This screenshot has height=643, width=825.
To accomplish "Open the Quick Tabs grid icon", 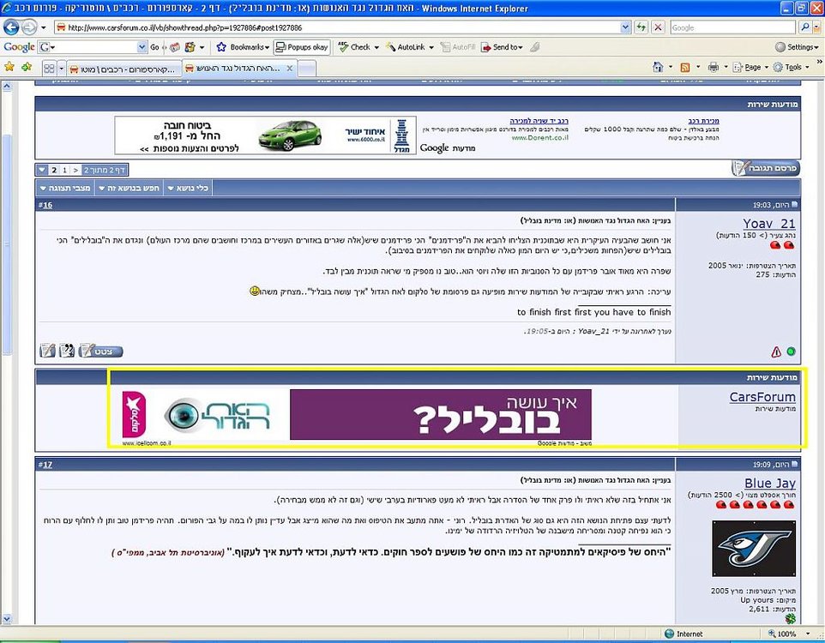I will 50,69.
